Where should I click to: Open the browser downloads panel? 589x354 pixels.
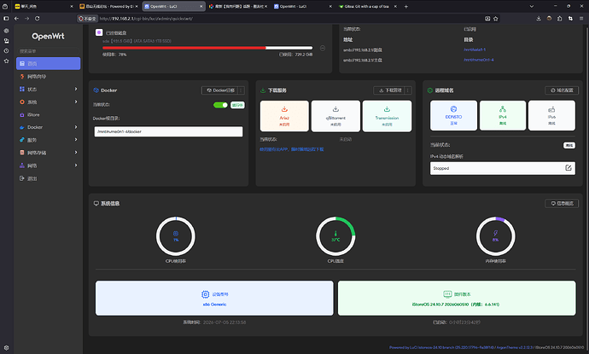(x=539, y=19)
